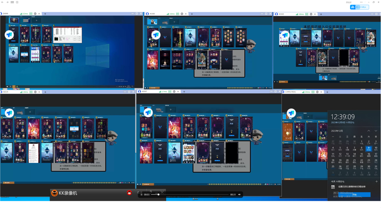381x208 pixels.
Task: Click the police mascot in H215 session
Action: (x=112, y=138)
